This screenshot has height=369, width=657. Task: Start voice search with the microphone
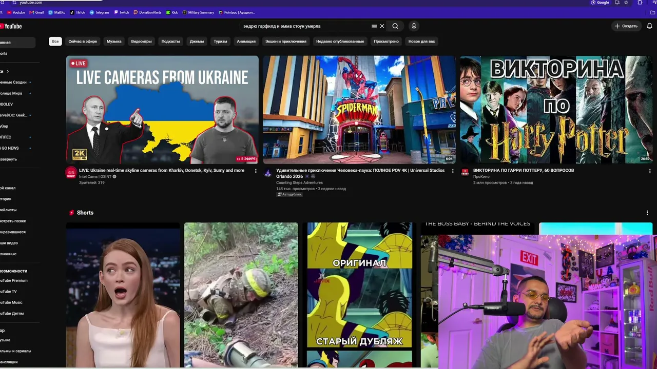414,26
